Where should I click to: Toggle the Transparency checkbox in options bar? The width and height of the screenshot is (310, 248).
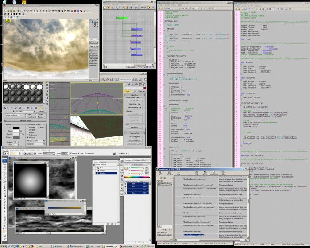tap(85, 153)
